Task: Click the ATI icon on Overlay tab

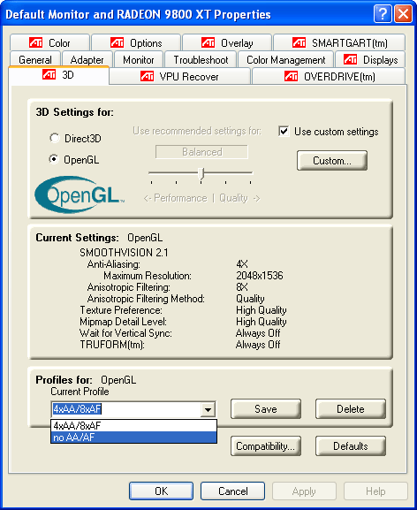Action: pos(208,42)
